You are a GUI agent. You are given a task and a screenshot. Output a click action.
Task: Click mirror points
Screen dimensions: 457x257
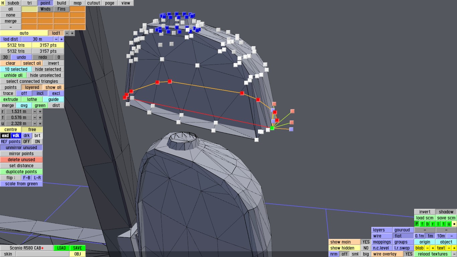[21, 154]
